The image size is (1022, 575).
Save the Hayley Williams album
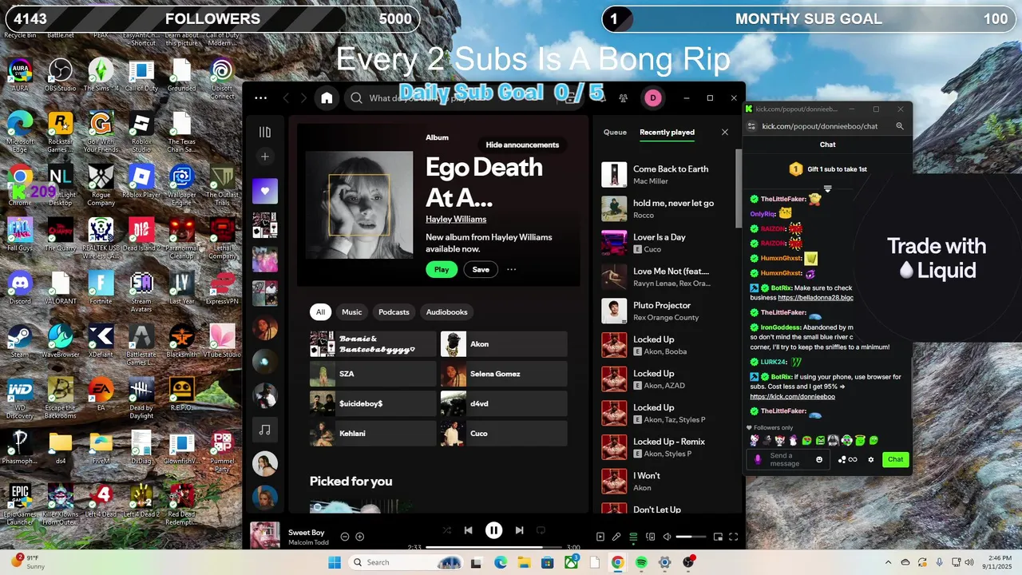tap(481, 270)
